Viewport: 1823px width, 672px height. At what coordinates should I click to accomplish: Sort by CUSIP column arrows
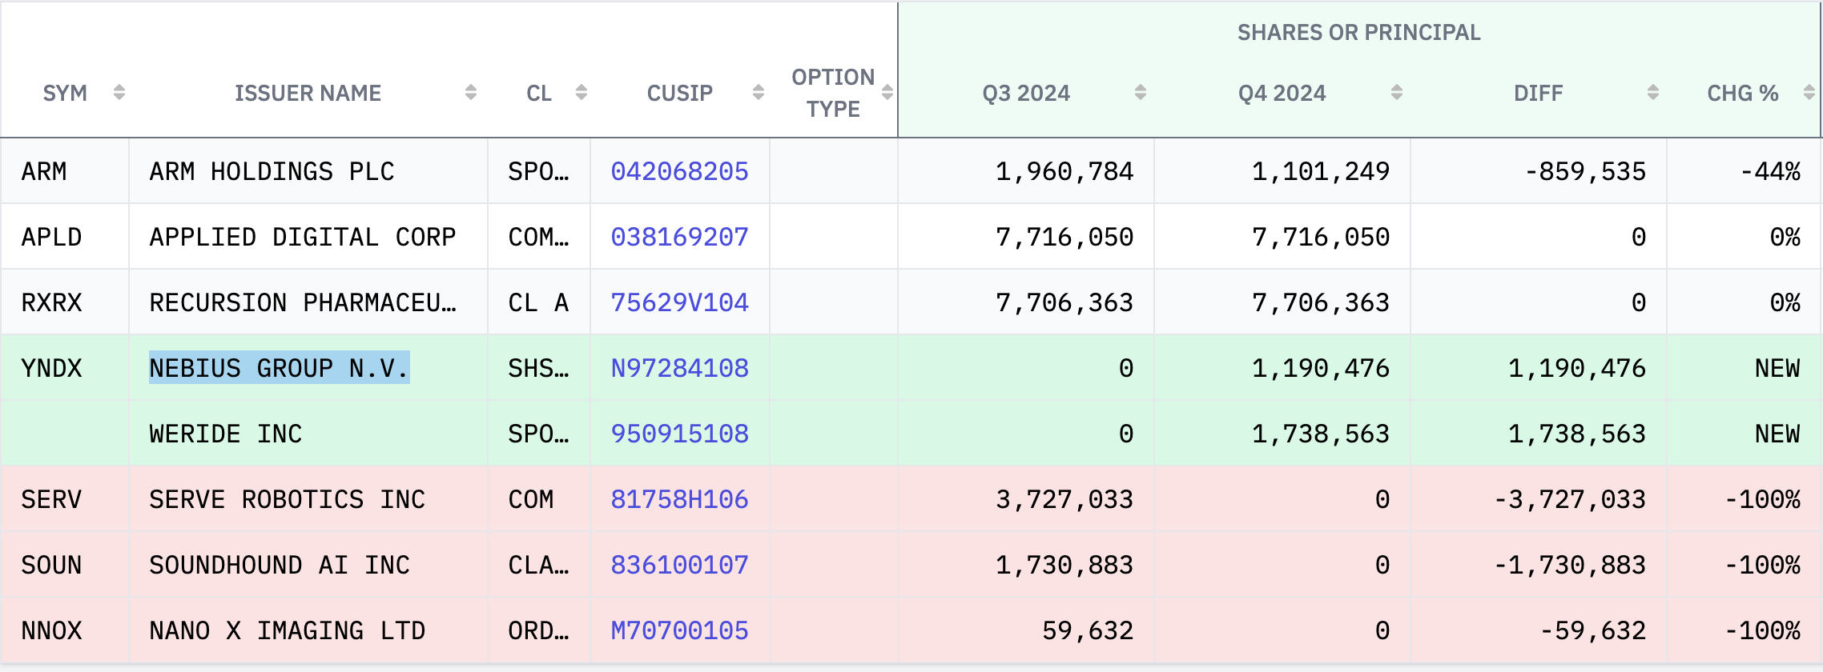pyautogui.click(x=759, y=93)
